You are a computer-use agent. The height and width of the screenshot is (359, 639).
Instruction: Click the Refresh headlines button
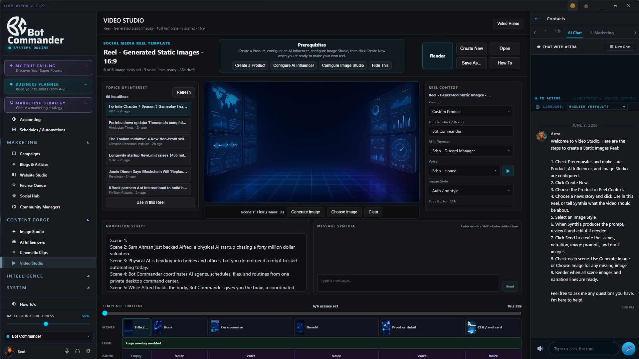(184, 92)
